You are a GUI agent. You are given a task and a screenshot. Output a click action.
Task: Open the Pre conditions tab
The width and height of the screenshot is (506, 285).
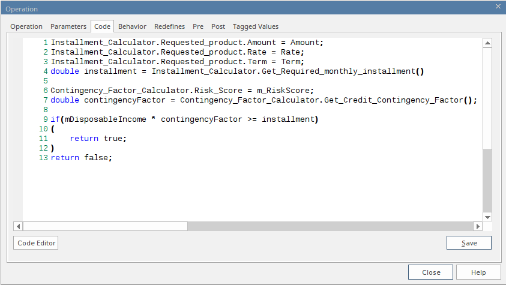point(198,26)
